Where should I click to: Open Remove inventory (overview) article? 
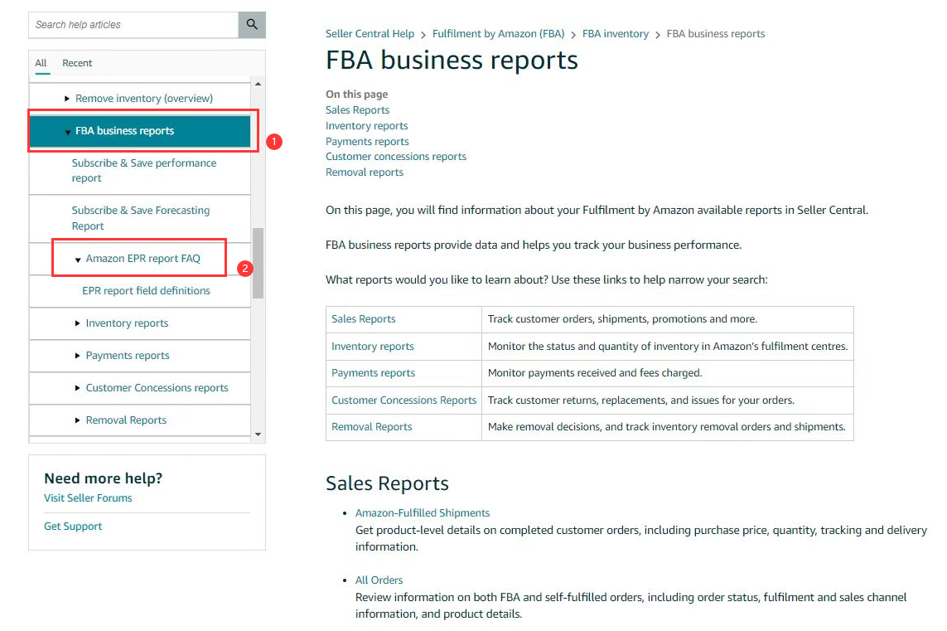[x=143, y=99]
